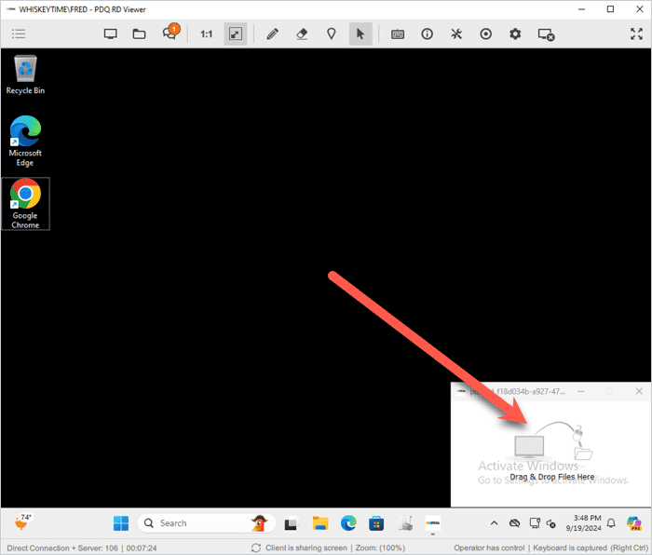652x555 pixels.
Task: Click the remote taskbar Search box
Action: click(207, 523)
